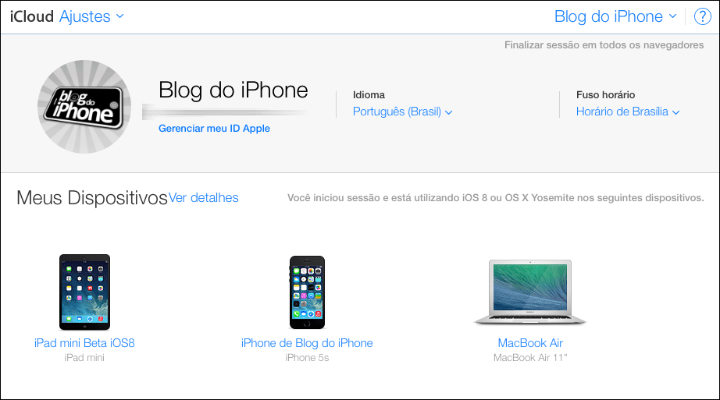The image size is (720, 400).
Task: Click the Blog do iPhone profile avatar
Action: click(84, 107)
